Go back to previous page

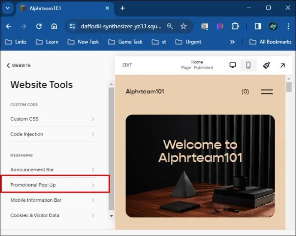tap(9, 26)
